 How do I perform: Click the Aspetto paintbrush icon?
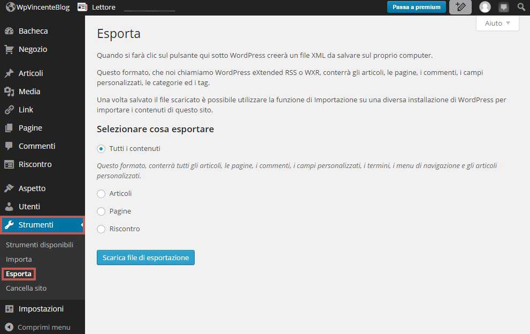9,188
